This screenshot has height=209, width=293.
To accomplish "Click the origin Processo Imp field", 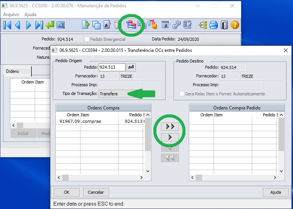I will 120,85.
